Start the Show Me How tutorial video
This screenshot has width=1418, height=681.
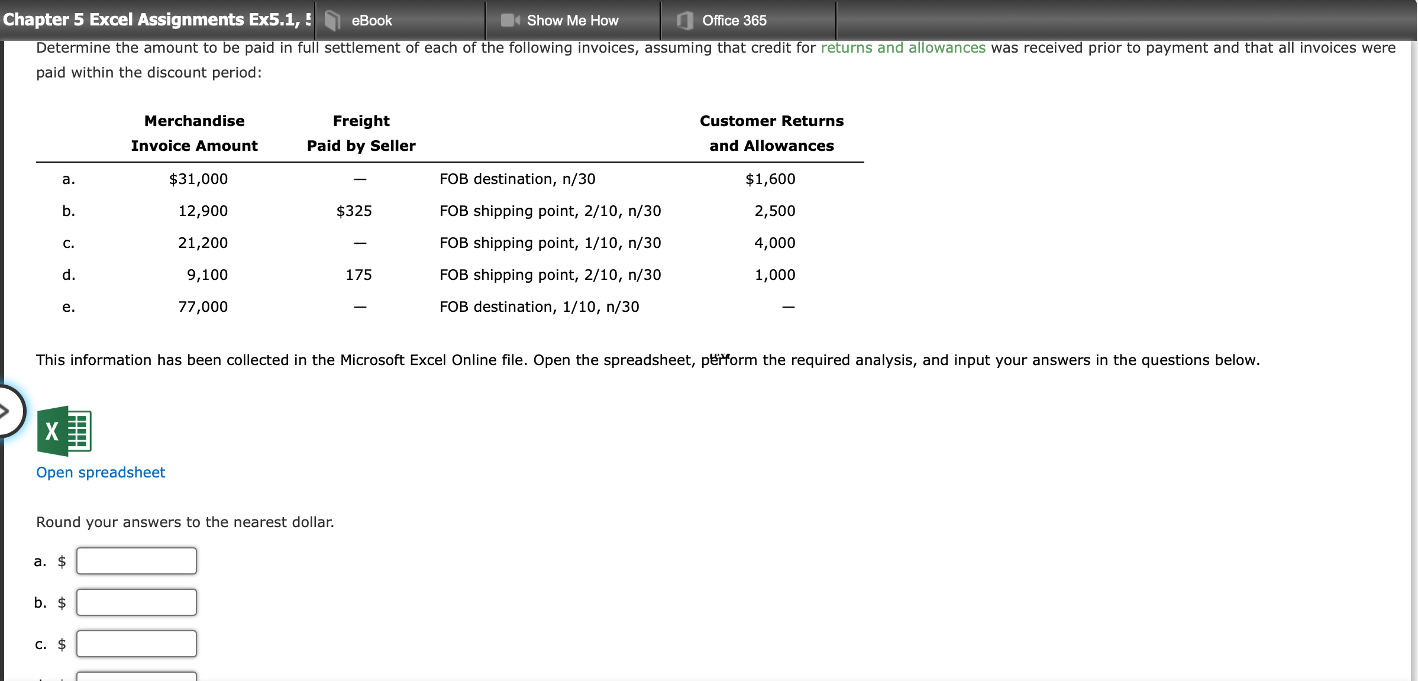(571, 20)
